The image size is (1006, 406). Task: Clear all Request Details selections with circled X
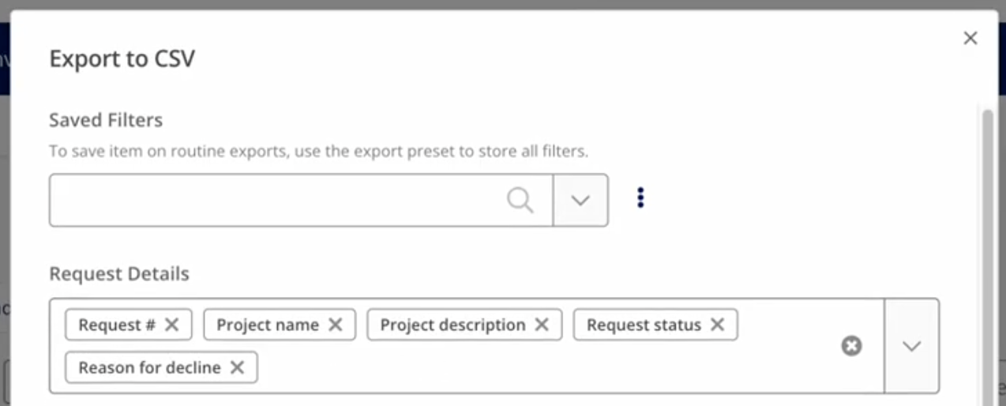pyautogui.click(x=851, y=346)
